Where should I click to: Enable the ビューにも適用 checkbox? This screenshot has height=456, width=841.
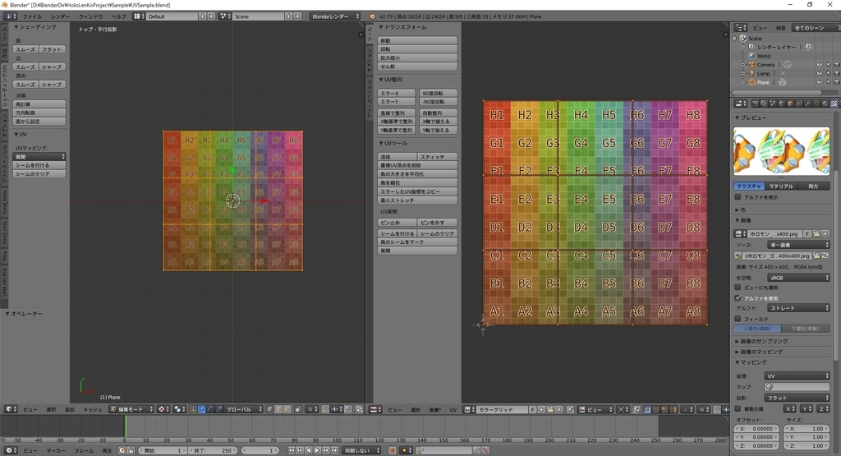738,288
